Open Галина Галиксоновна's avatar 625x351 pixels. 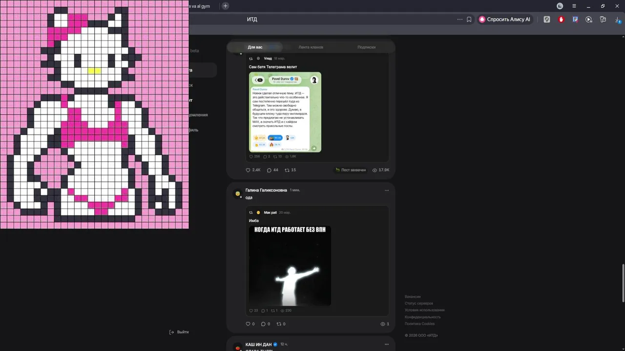pyautogui.click(x=237, y=194)
